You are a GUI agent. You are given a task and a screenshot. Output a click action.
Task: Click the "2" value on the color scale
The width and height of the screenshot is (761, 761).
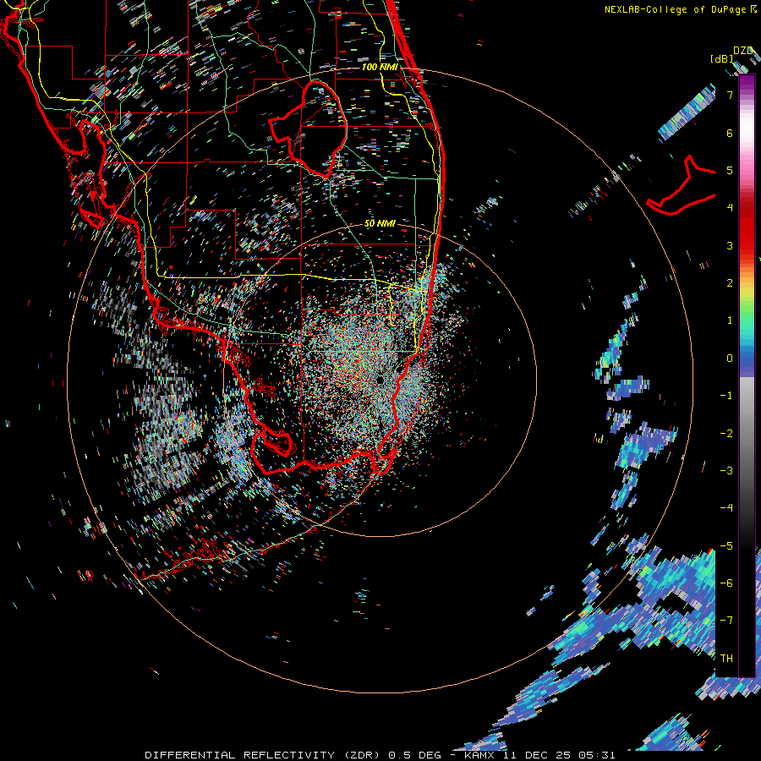click(x=730, y=283)
